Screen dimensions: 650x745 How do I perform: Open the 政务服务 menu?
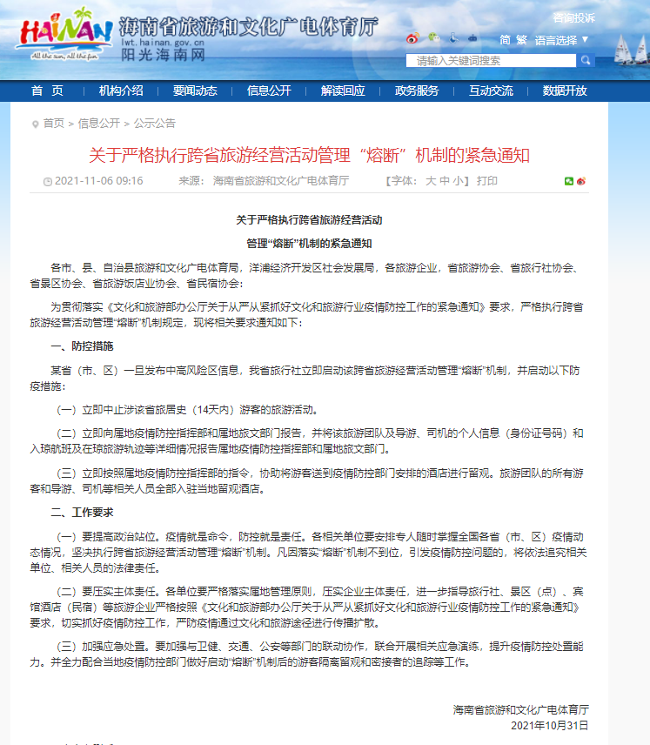[x=417, y=91]
